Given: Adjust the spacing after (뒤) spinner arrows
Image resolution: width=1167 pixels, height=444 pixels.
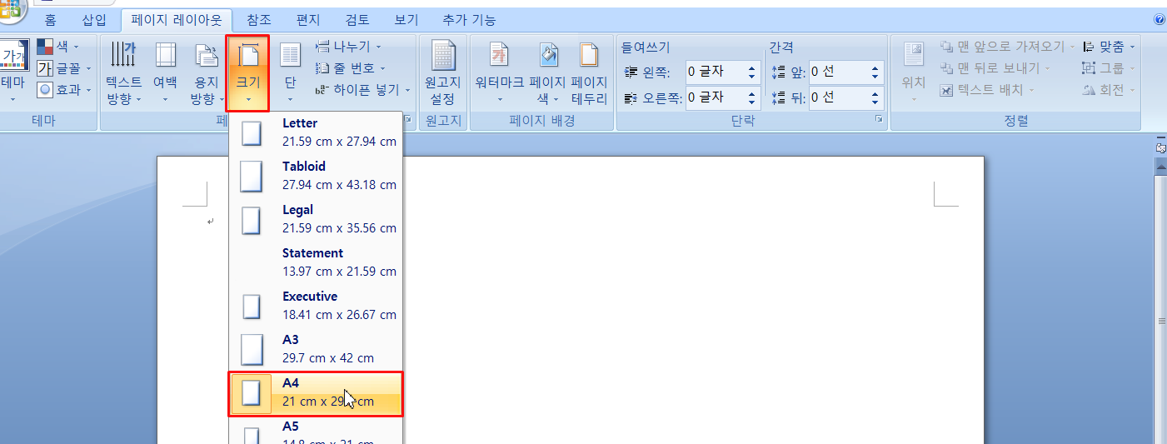Looking at the screenshot, I should tap(875, 97).
